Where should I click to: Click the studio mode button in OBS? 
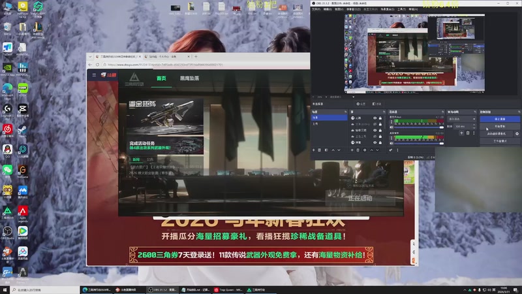pos(500,141)
